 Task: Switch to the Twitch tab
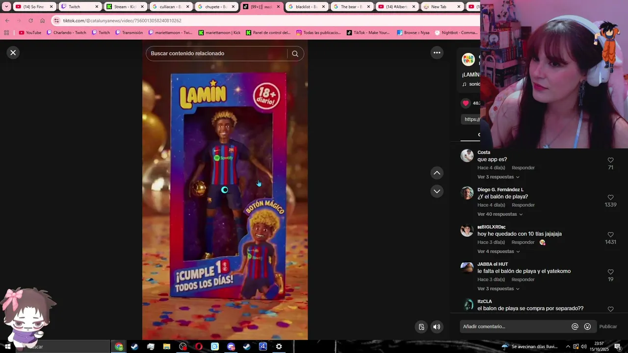click(79, 7)
